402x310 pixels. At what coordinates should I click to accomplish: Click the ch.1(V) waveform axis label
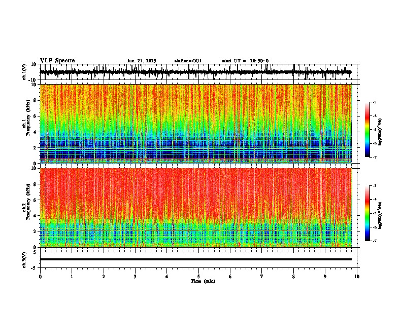[24, 72]
